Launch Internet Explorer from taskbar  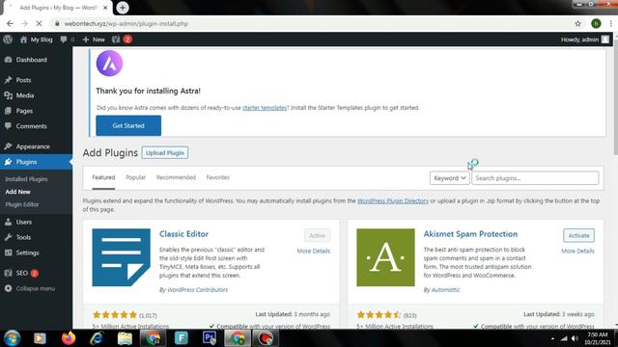(x=97, y=338)
